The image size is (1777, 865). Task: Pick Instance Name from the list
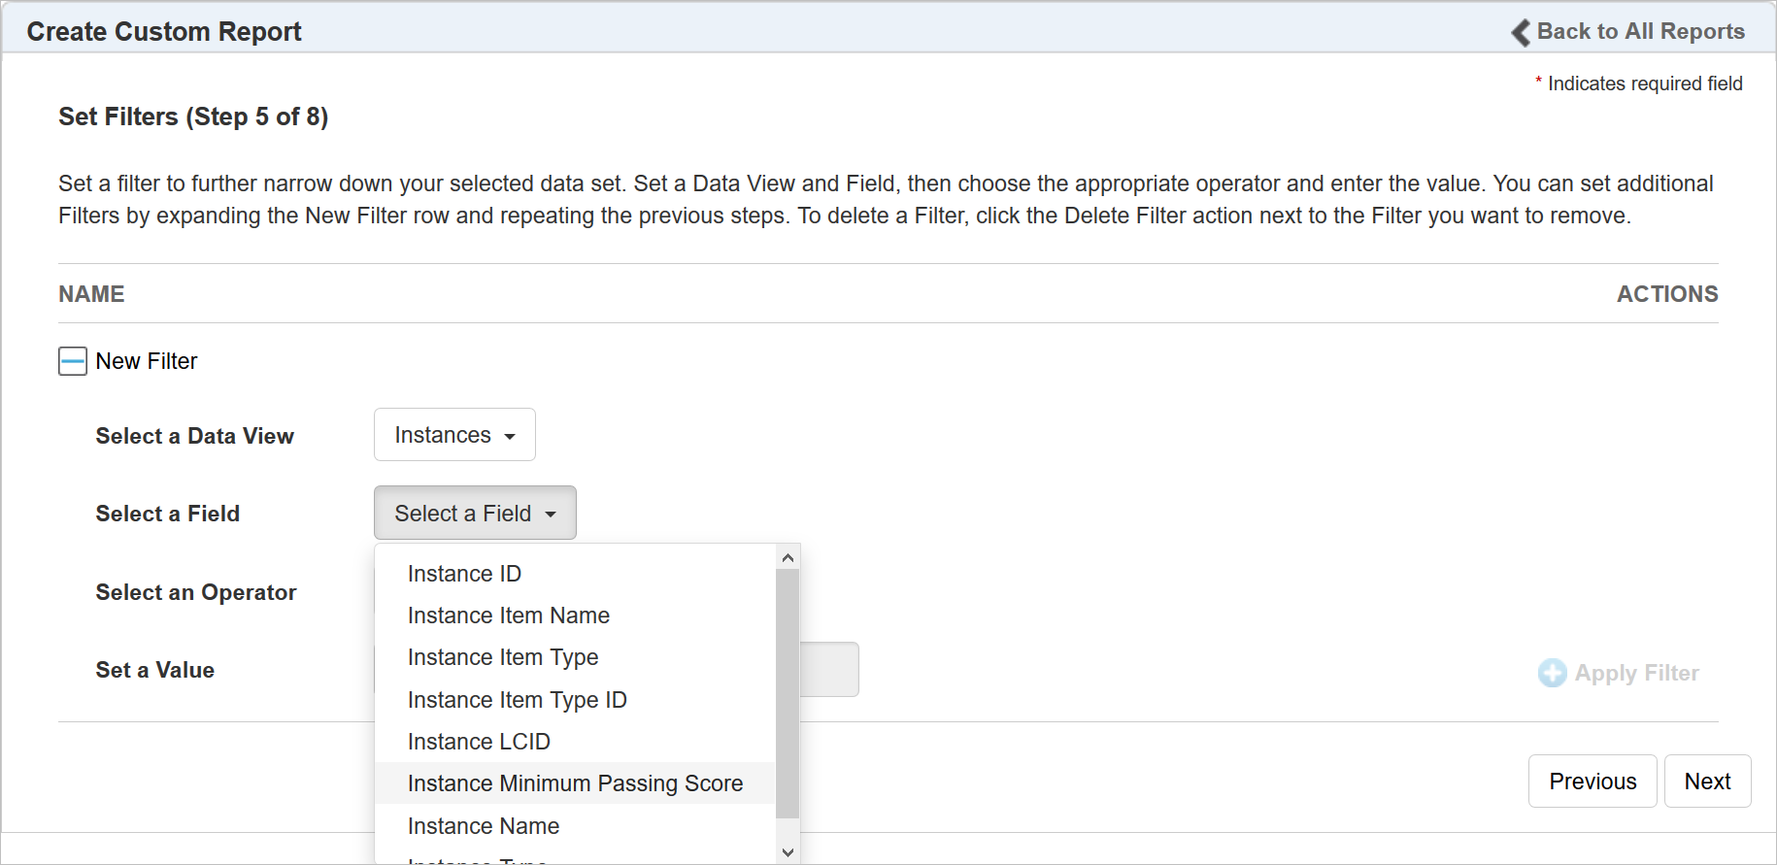point(483,826)
